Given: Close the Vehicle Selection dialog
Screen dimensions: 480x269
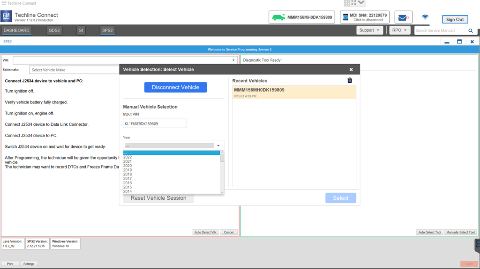Looking at the screenshot, I should click(351, 69).
